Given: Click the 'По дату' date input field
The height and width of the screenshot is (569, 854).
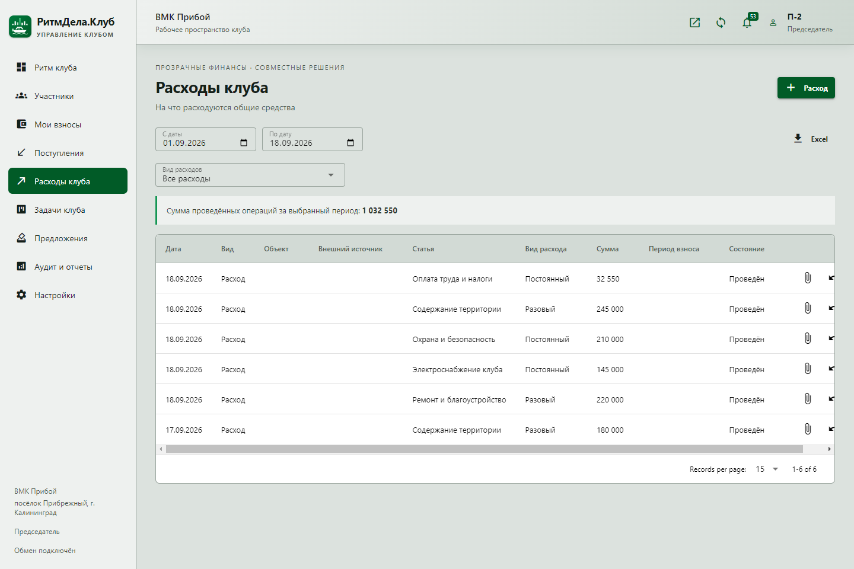Looking at the screenshot, I should [313, 139].
